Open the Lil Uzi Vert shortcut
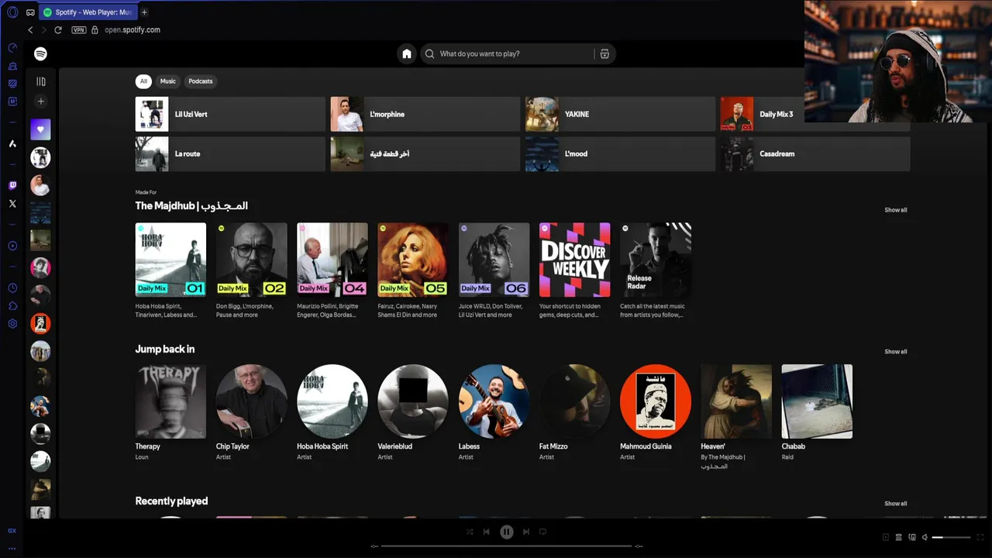This screenshot has width=992, height=558. pyautogui.click(x=230, y=114)
